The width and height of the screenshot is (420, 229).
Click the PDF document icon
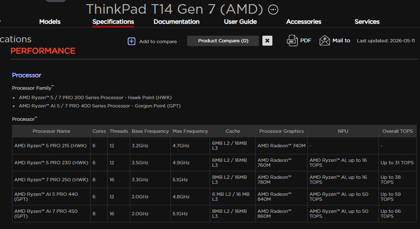[x=292, y=41]
